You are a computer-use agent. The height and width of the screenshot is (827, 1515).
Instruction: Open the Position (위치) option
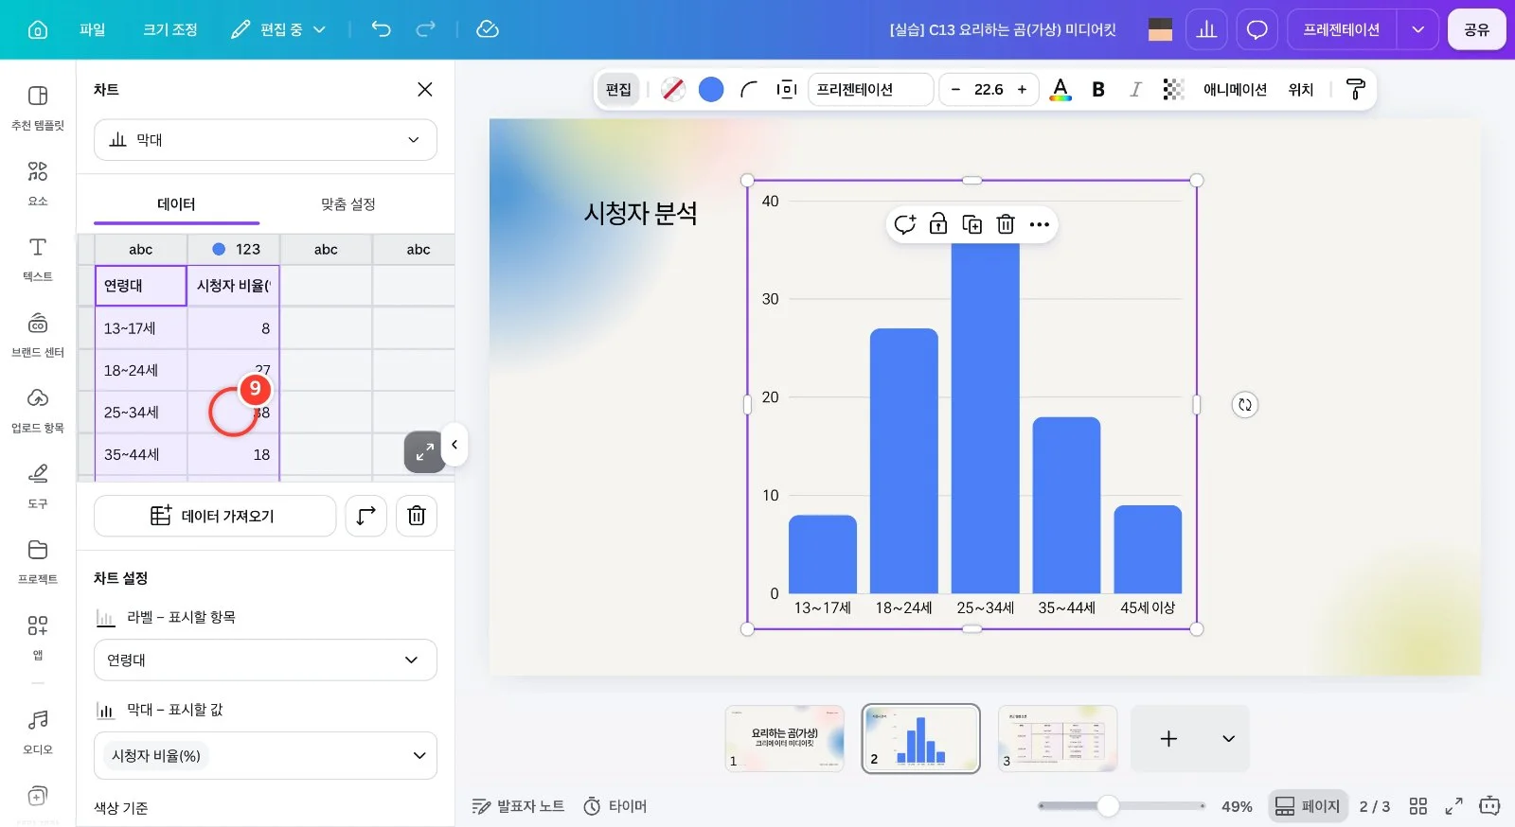1301,89
